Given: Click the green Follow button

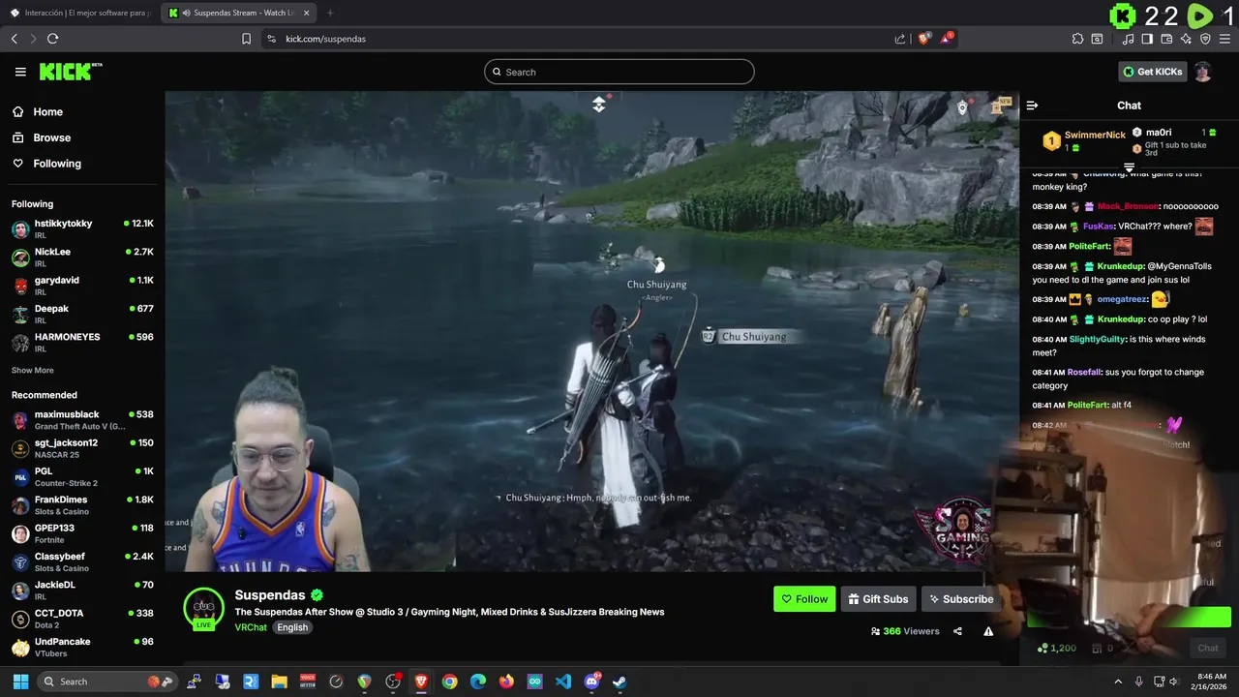Looking at the screenshot, I should (804, 599).
